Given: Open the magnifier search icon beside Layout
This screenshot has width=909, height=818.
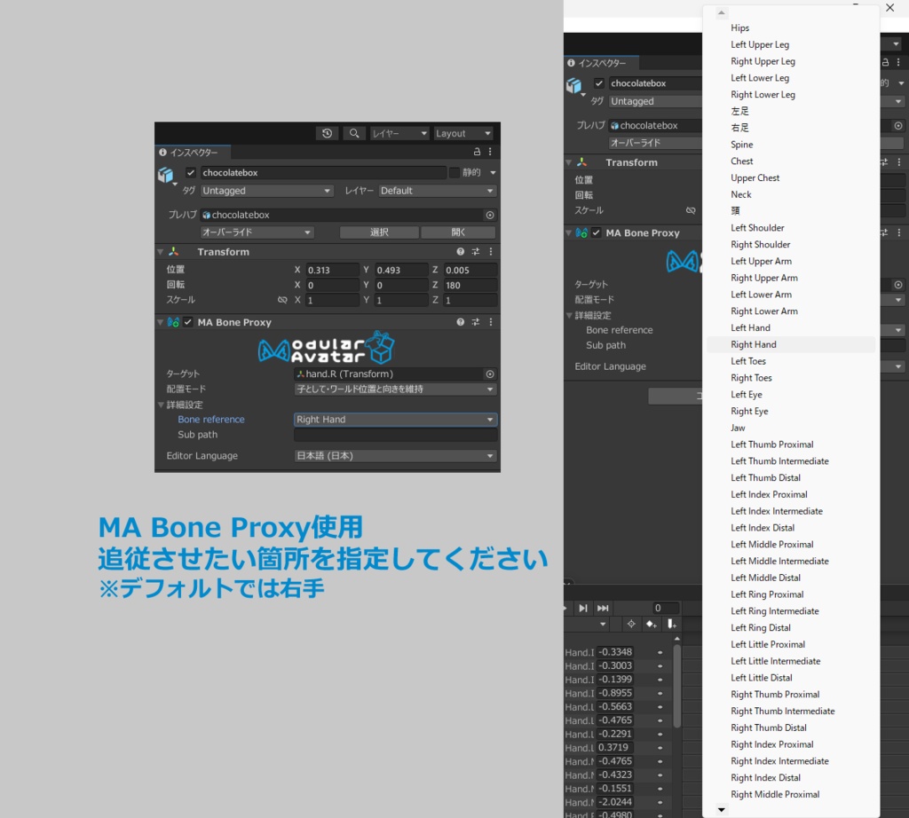Looking at the screenshot, I should [x=353, y=133].
